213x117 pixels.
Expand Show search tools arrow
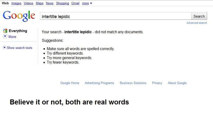pyautogui.click(x=4, y=48)
